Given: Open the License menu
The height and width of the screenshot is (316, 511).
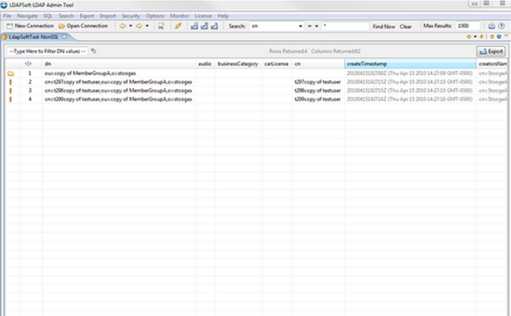Looking at the screenshot, I should pyautogui.click(x=203, y=16).
